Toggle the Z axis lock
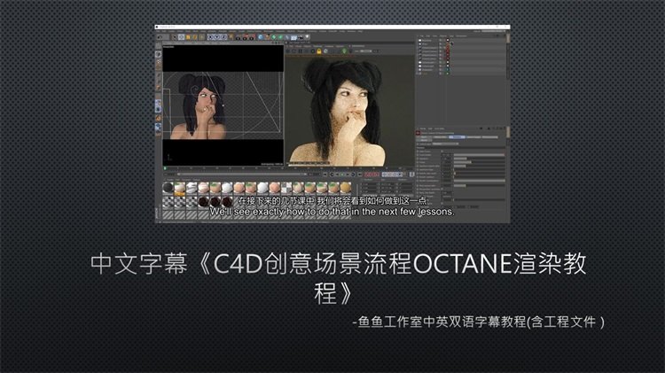Screen dimensions: 665x373 pyautogui.click(x=224, y=37)
